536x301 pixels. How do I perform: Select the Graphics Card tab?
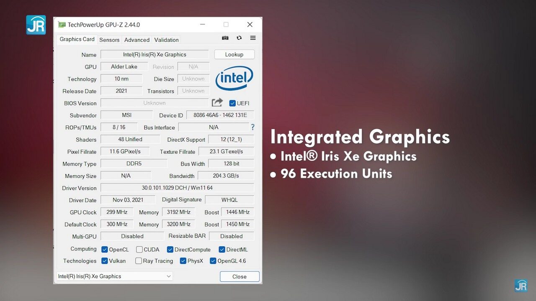coord(77,39)
